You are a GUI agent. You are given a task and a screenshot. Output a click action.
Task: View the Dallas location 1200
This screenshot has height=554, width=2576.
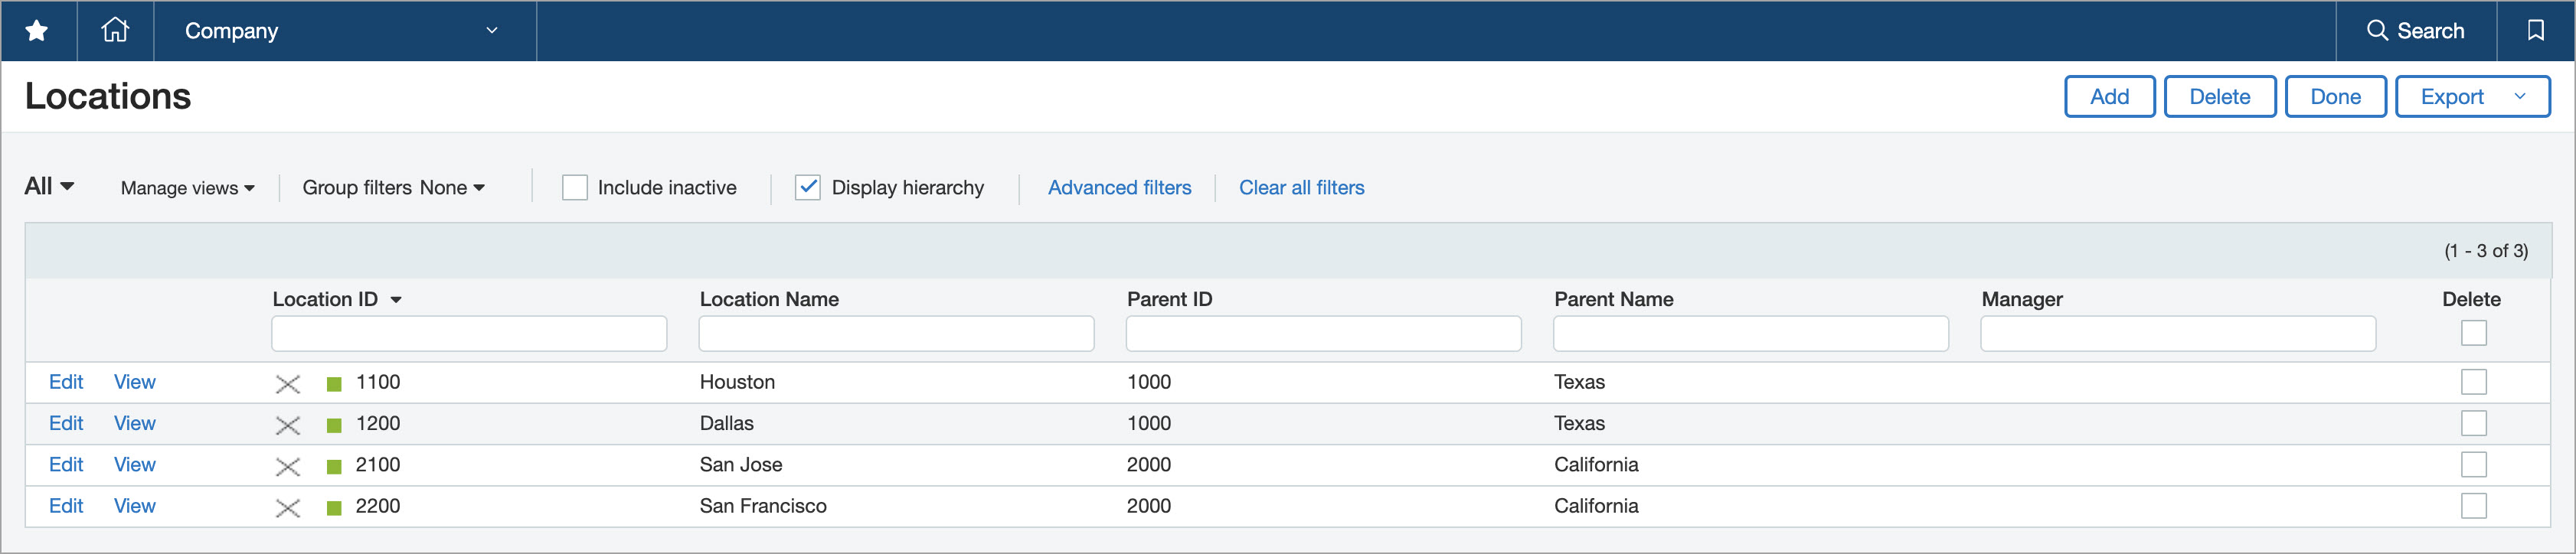(134, 423)
